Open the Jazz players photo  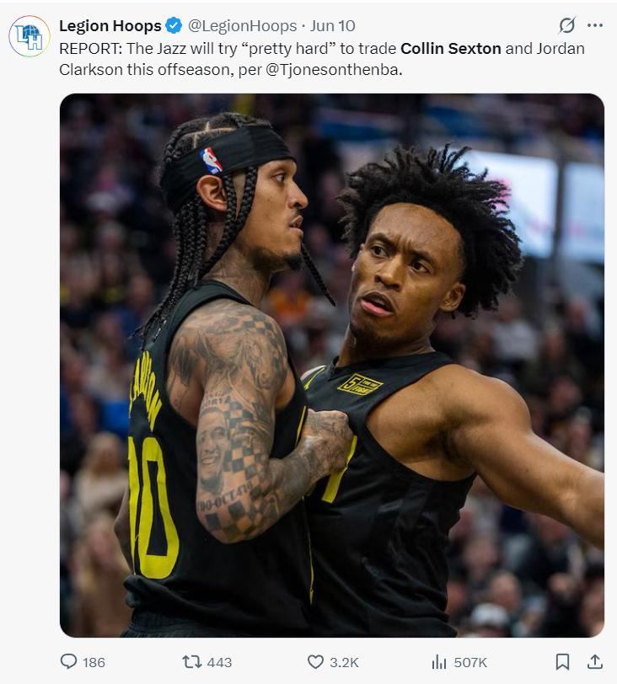point(332,365)
